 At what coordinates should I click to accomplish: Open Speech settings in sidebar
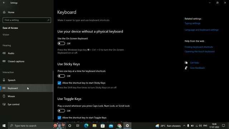point(11,80)
